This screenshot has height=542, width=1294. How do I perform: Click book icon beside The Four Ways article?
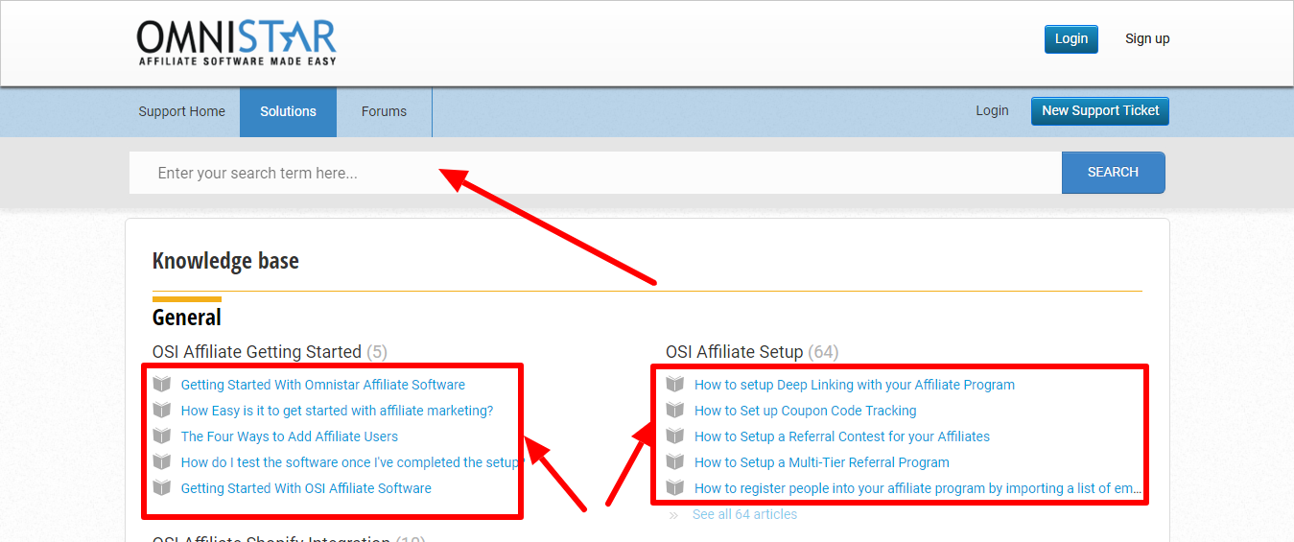tap(162, 436)
